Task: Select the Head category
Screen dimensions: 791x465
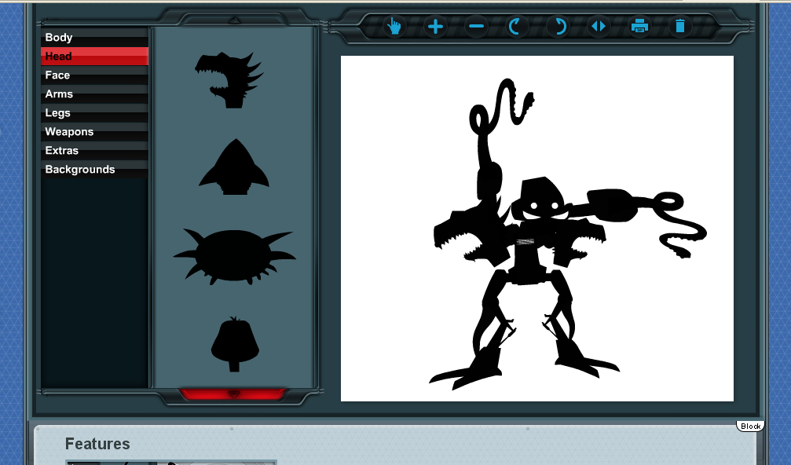Action: tap(94, 56)
